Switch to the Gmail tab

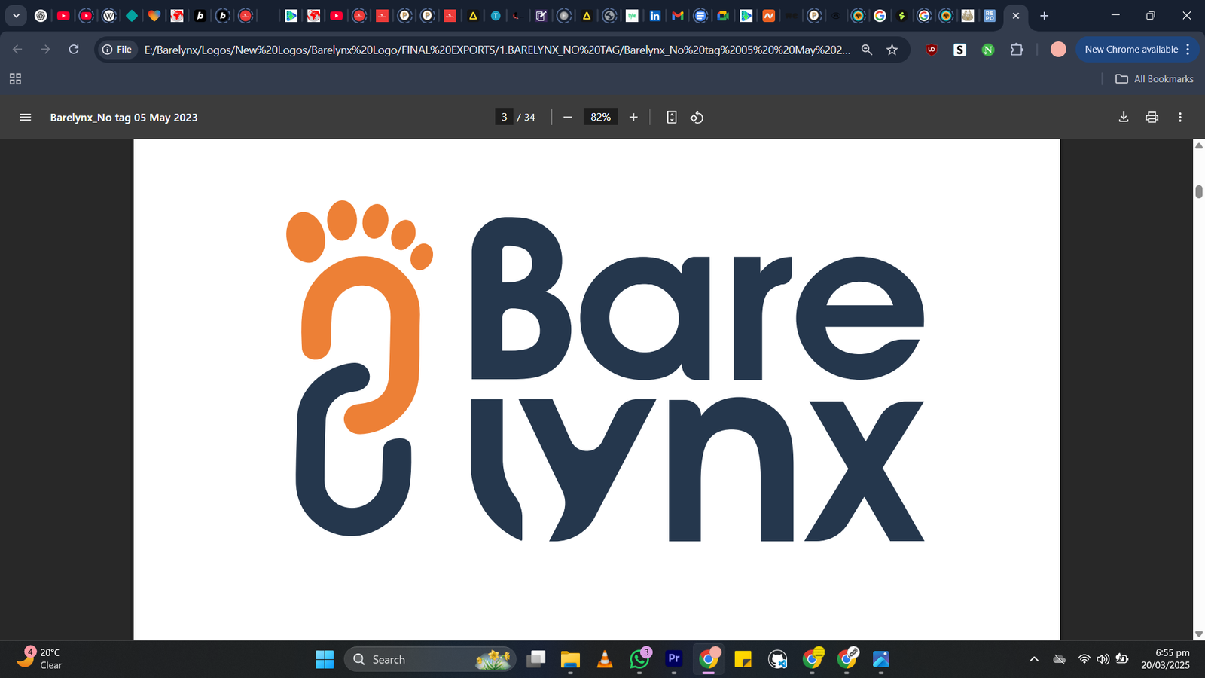pyautogui.click(x=677, y=15)
